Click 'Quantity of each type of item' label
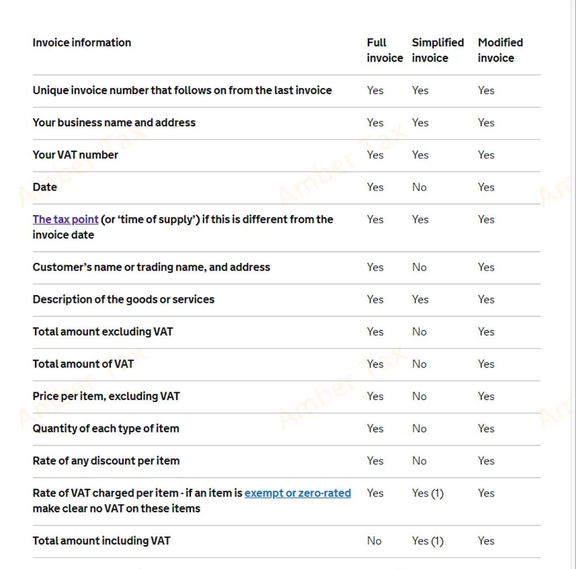Screen dimensions: 576x569 (105, 428)
